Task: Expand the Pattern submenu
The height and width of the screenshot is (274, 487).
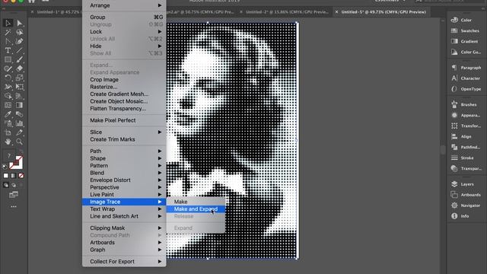Action: tap(124, 166)
